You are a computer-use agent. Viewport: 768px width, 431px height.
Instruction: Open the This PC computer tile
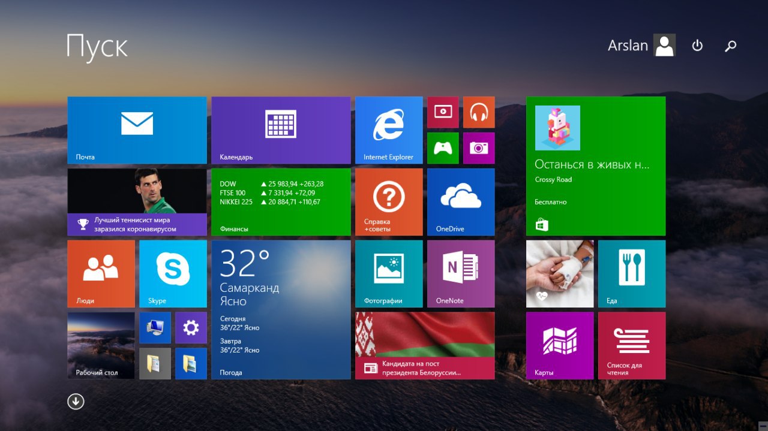[x=155, y=328]
